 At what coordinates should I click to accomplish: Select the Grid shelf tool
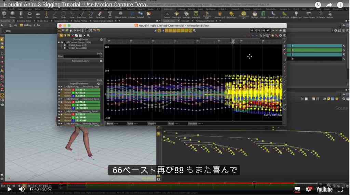(38, 14)
